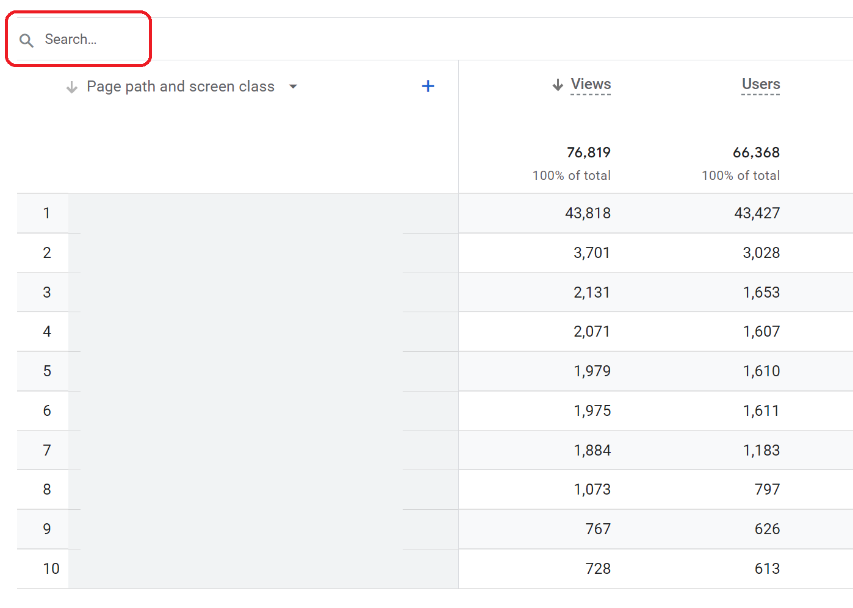Viewport: 853px width, 608px height.
Task: Click the 3,701 views cell
Action: click(x=592, y=253)
